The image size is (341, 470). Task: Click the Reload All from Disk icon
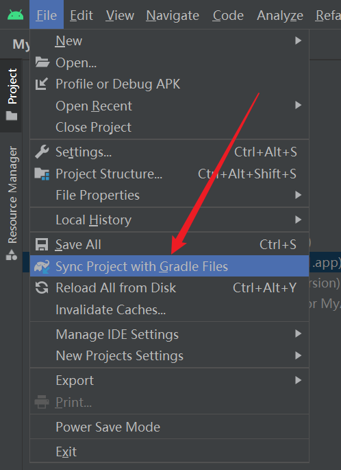coord(42,287)
